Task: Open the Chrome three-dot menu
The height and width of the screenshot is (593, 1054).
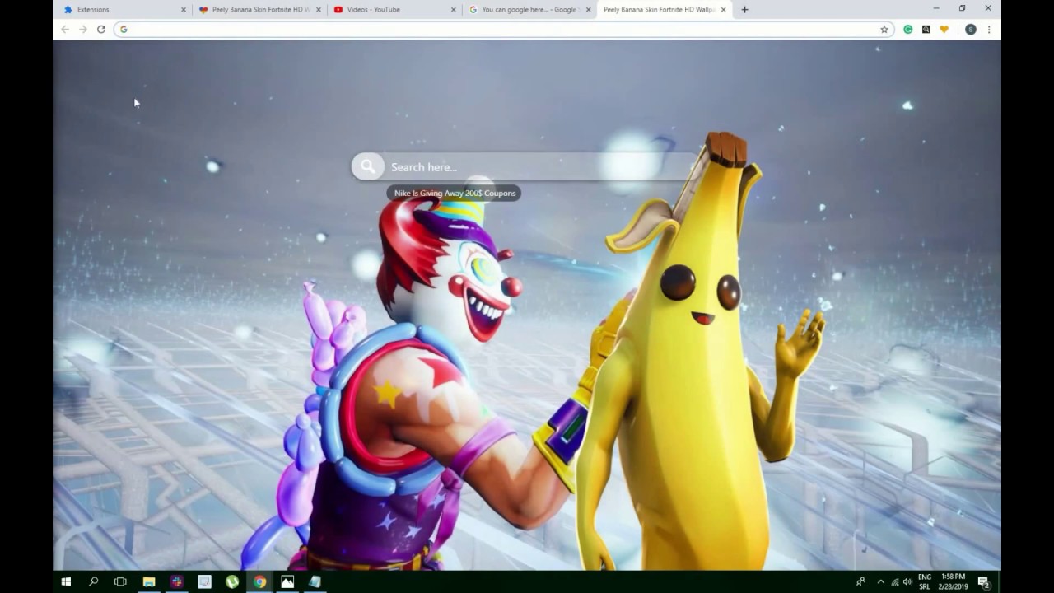Action: click(988, 29)
